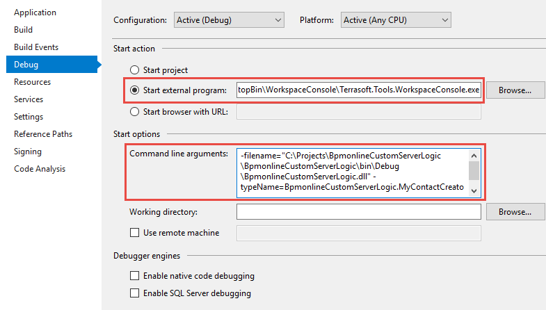Open the Settings tab
This screenshot has width=546, height=310.
point(29,117)
